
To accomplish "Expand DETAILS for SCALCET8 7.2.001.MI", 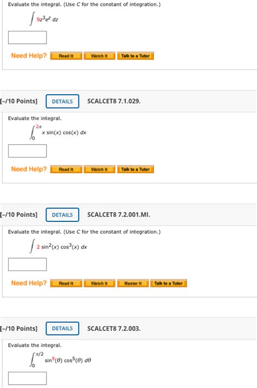I will (x=62, y=215).
